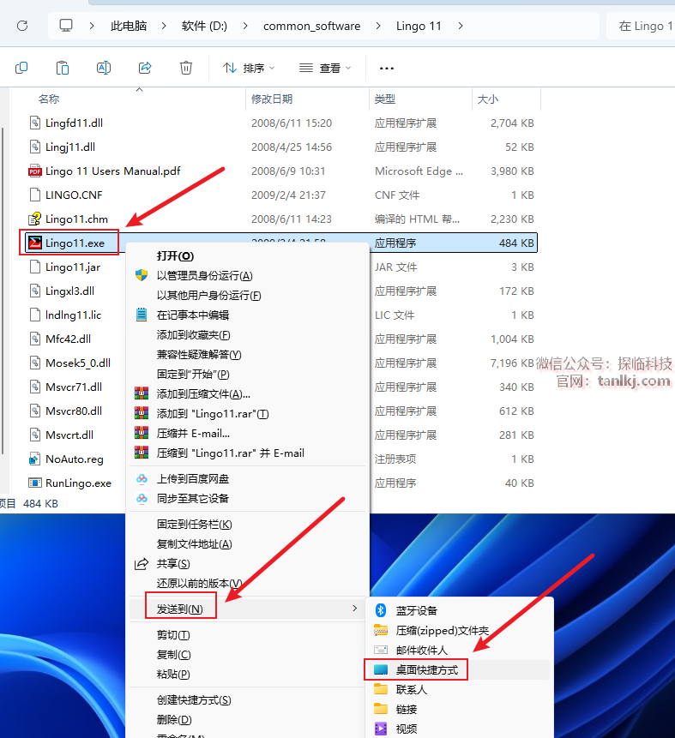The height and width of the screenshot is (738, 675).
Task: Open the 查看 view dropdown
Action: tap(325, 69)
